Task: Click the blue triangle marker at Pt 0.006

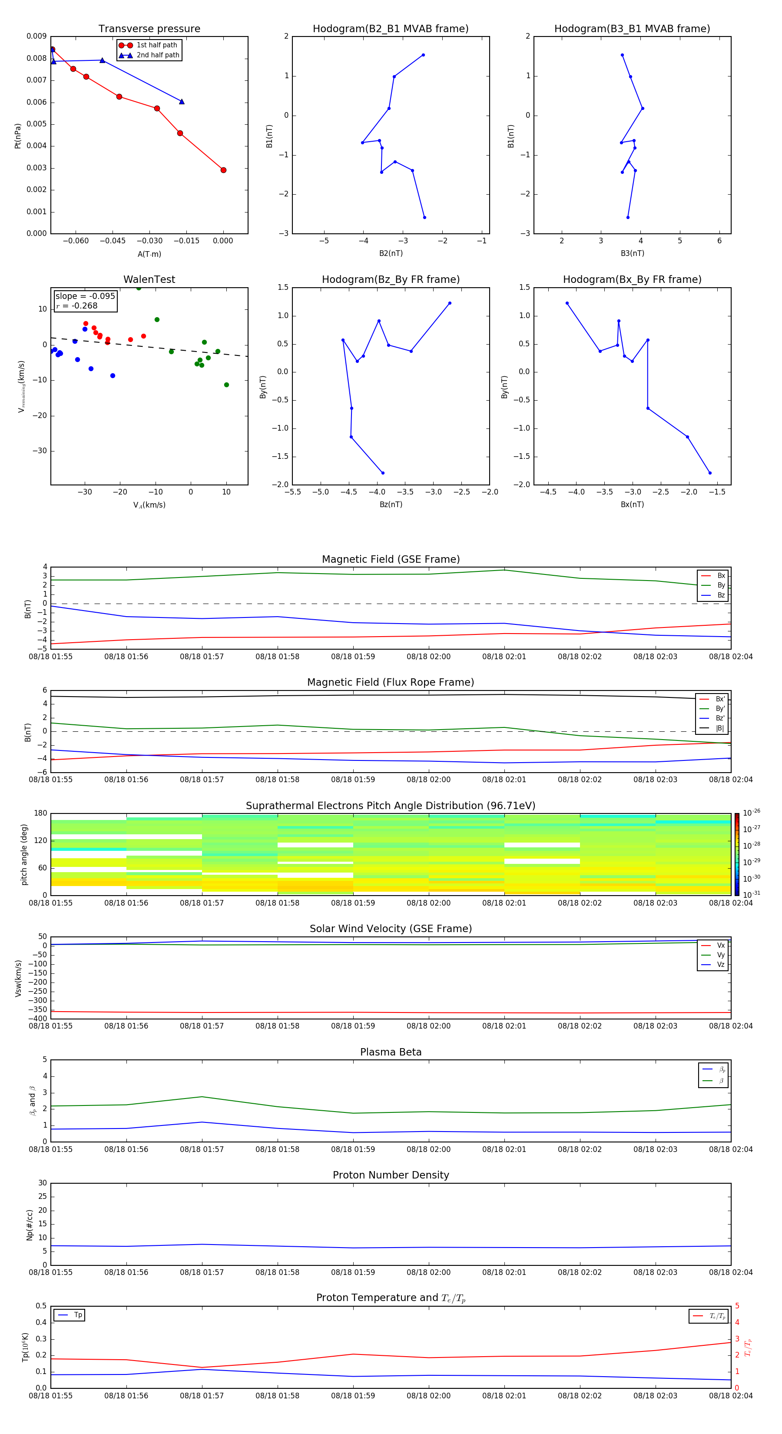Action: pos(182,101)
